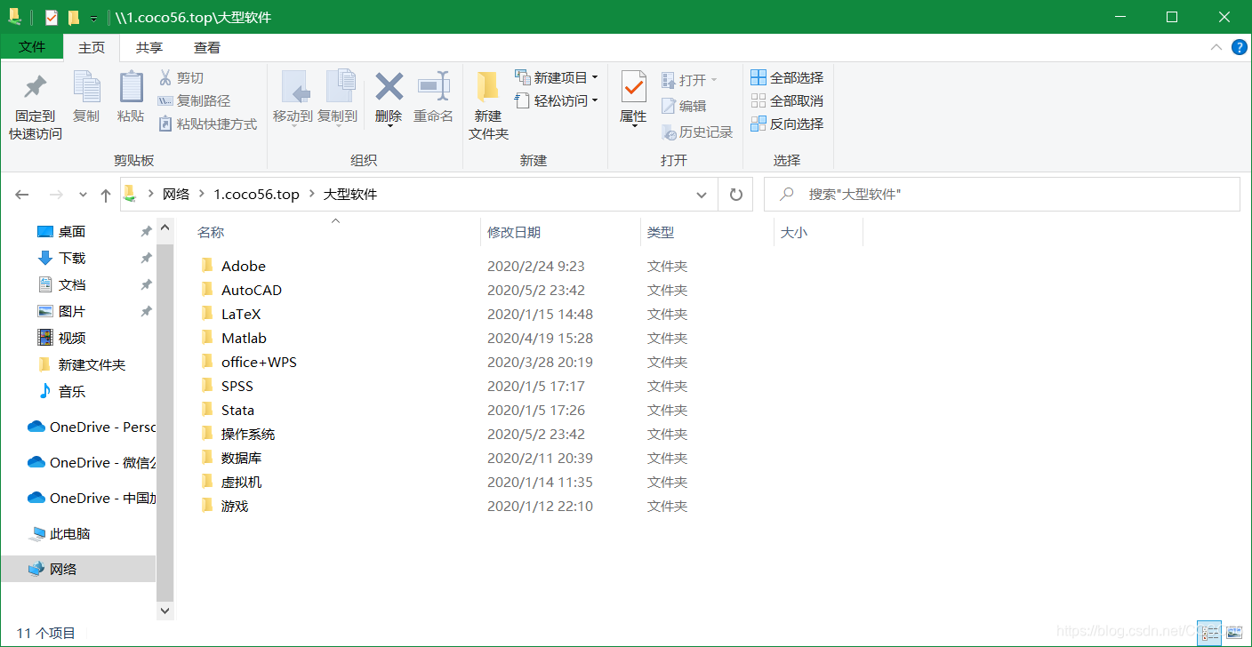1252x647 pixels.
Task: Open Properties (属性) checkmark icon
Action: 633,87
